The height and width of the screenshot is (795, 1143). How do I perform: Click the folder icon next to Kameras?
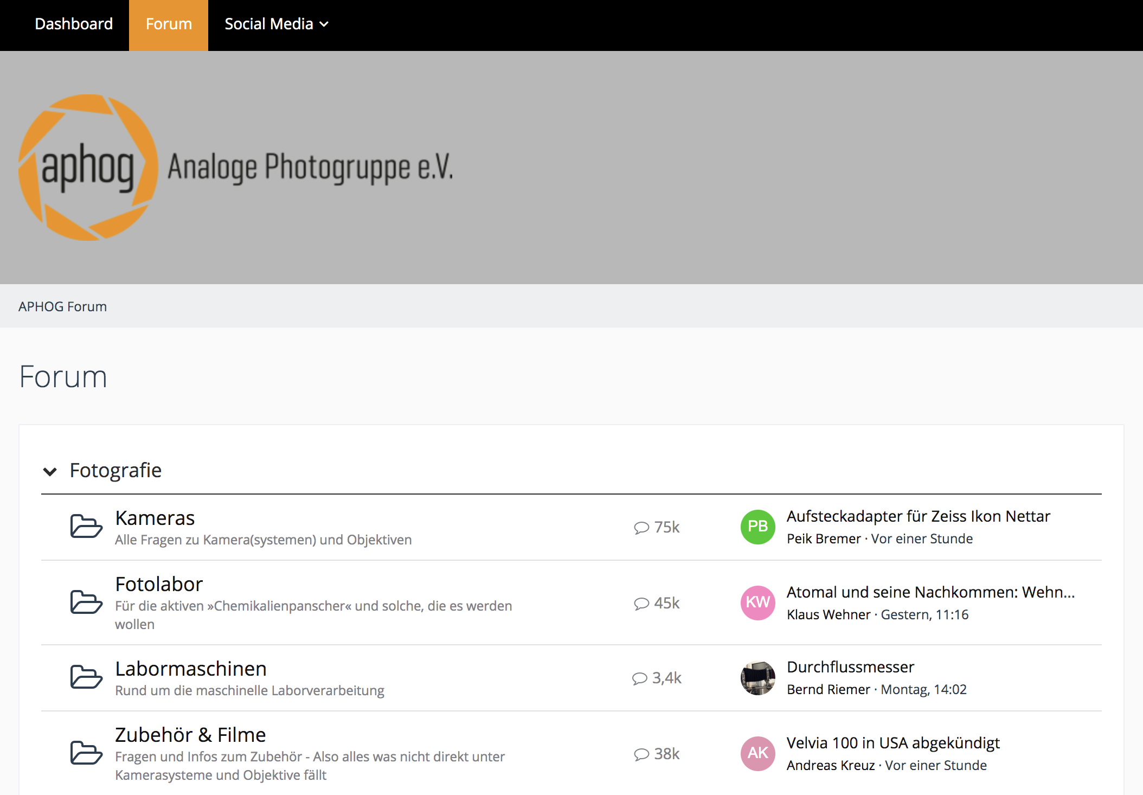(86, 526)
